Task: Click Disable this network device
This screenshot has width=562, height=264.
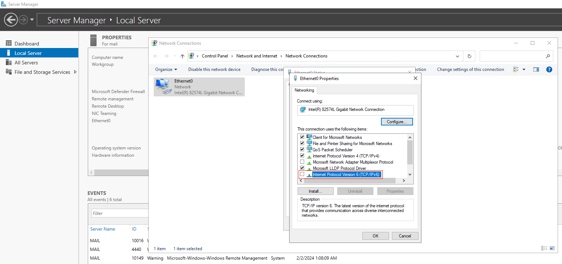Action: (x=214, y=69)
